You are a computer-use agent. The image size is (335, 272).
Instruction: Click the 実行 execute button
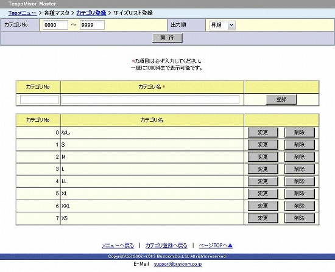click(167, 38)
